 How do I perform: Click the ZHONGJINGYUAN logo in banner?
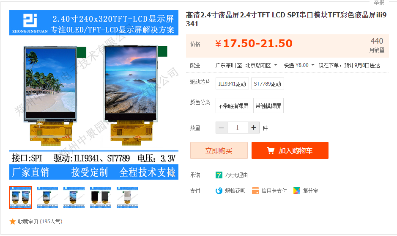30,23
